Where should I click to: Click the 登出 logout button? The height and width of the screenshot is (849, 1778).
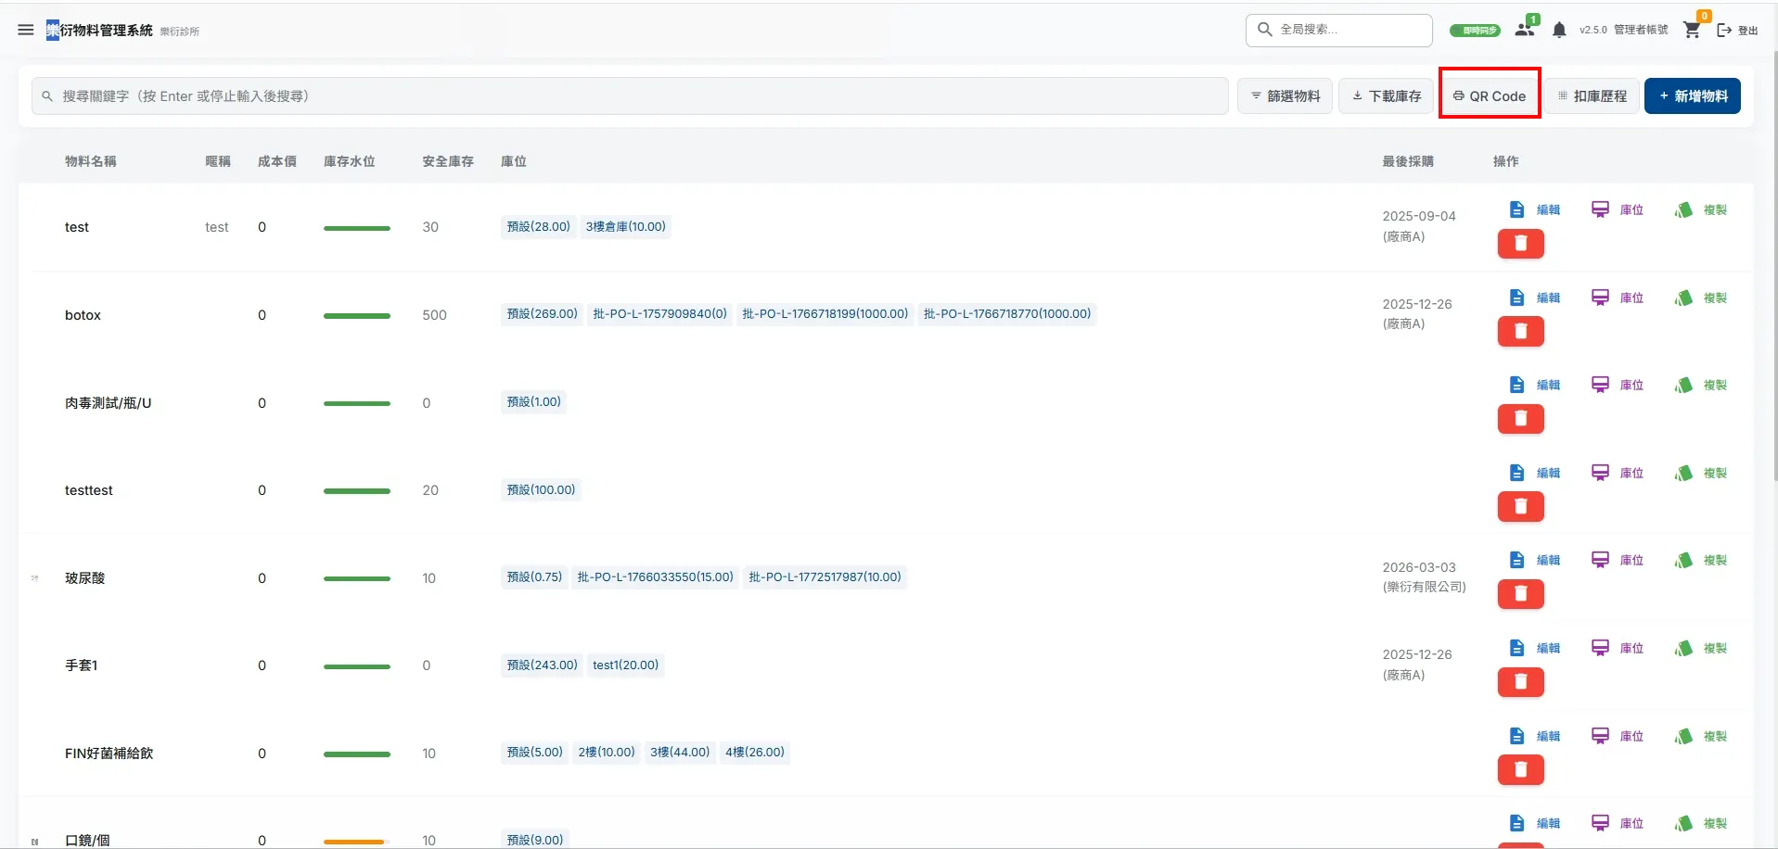1738,31
